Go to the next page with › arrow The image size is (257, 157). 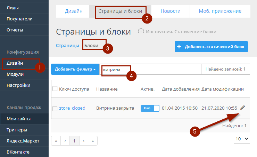pos(83,141)
